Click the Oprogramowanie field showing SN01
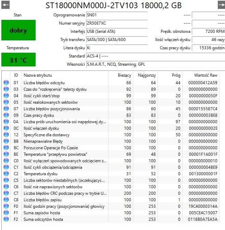 click(x=117, y=15)
